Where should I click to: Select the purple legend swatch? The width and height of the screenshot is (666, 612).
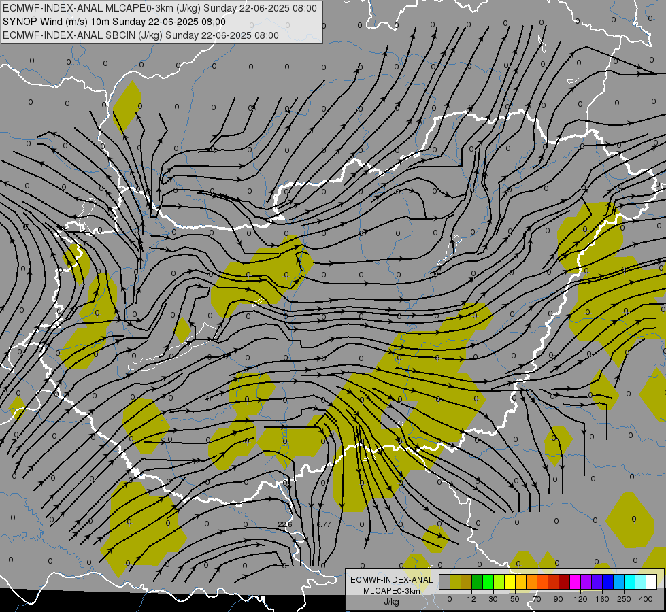[586, 581]
